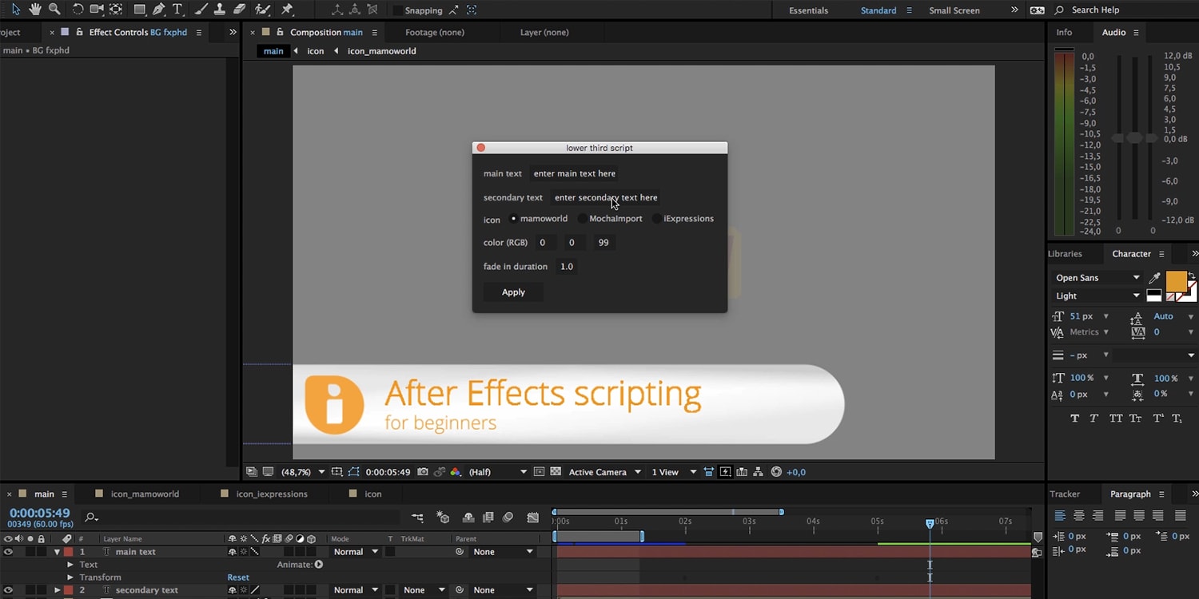Click the reset exposure icon beside +0,0
The image size is (1199, 599).
coord(776,472)
